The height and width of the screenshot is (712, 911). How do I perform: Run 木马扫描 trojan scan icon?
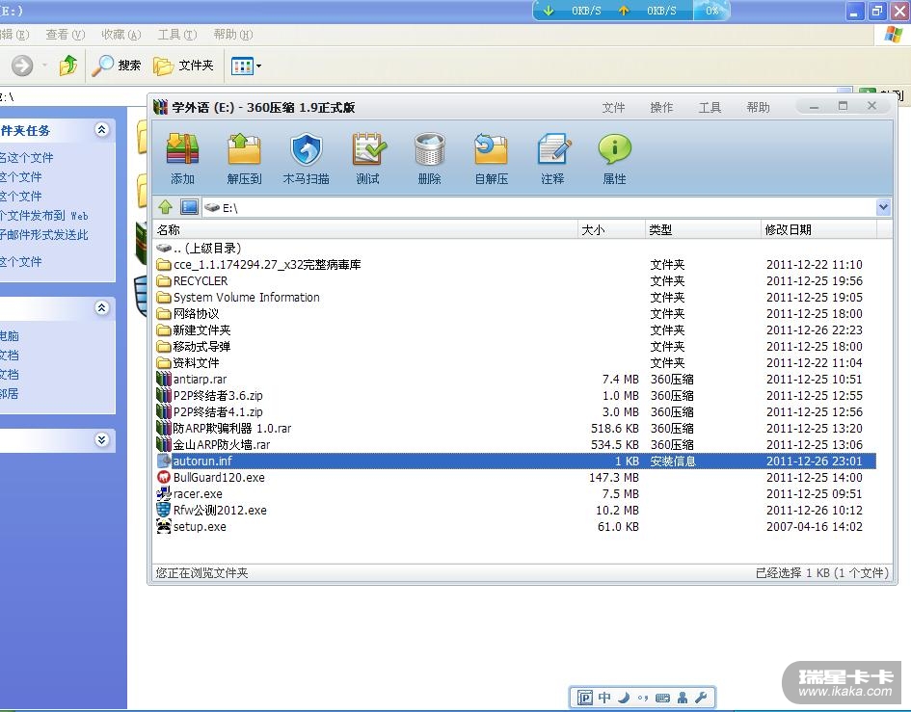(307, 149)
